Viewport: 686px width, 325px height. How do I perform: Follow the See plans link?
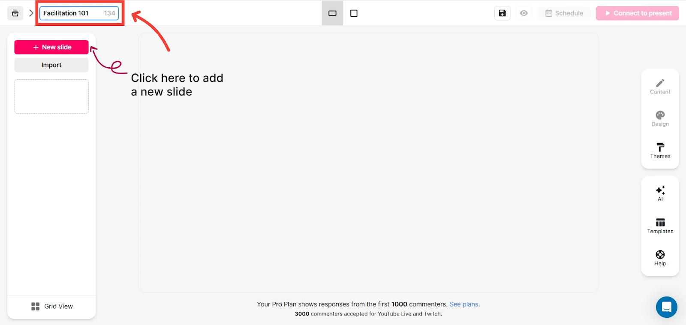(x=464, y=304)
